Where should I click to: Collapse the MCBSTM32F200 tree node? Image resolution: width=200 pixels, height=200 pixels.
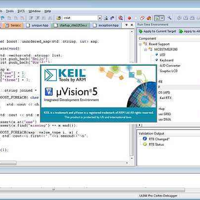click(x=146, y=49)
